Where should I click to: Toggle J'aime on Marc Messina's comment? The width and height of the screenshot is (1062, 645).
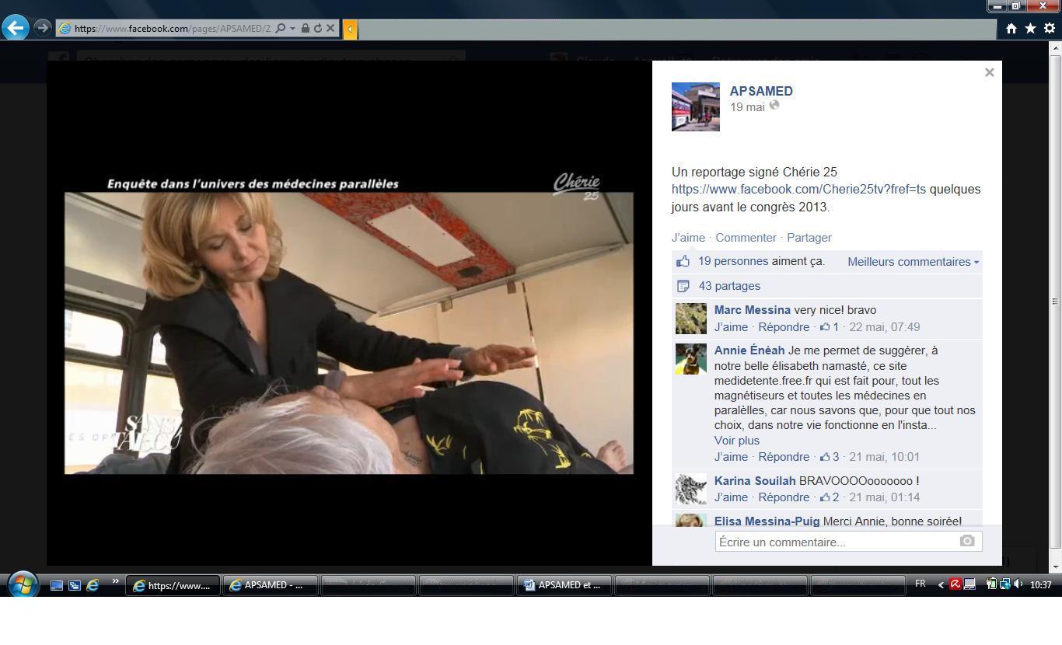tap(731, 327)
